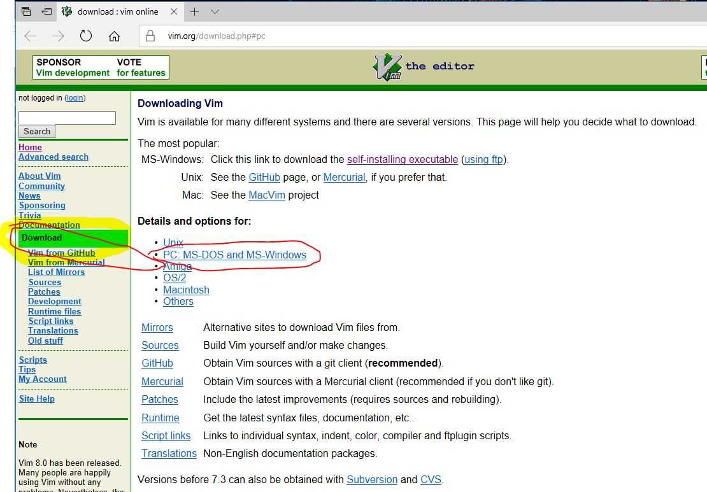Click Sponsor Vim development link
Image resolution: width=707 pixels, height=492 pixels.
point(73,67)
